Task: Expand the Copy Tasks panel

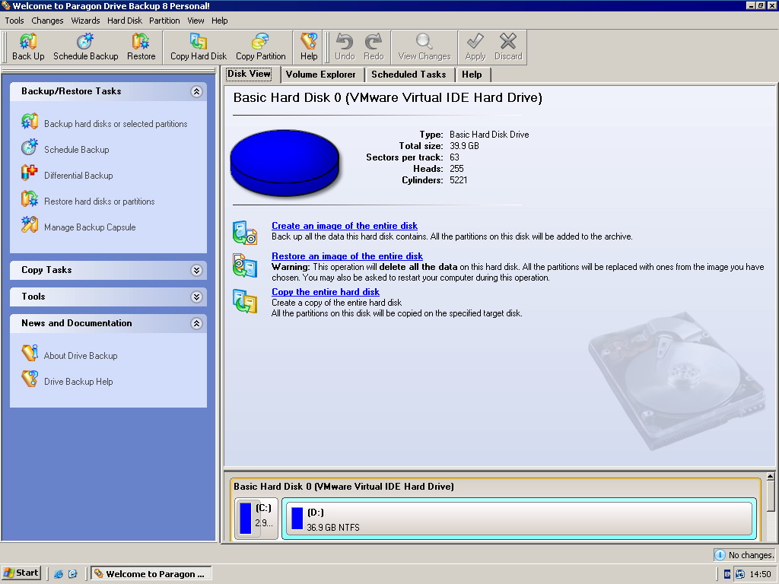Action: click(x=197, y=270)
